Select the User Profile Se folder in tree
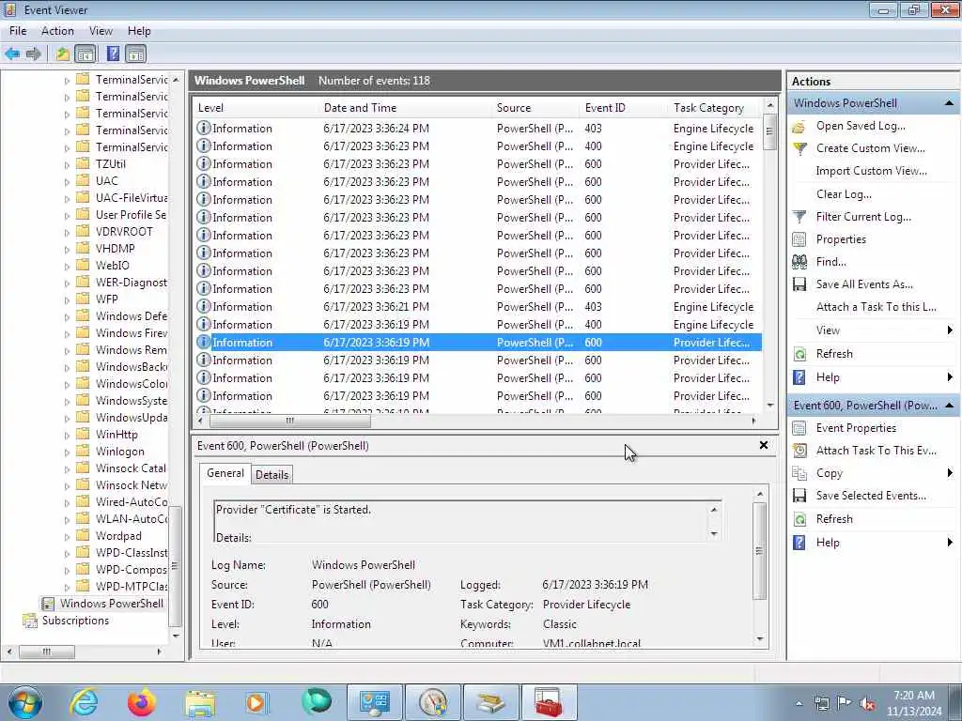The height and width of the screenshot is (721, 962). coord(130,215)
